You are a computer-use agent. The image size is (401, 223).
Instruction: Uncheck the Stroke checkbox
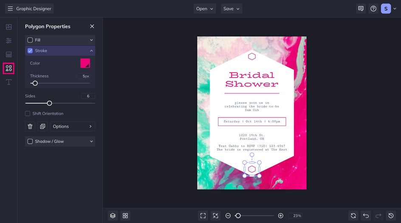click(x=30, y=50)
